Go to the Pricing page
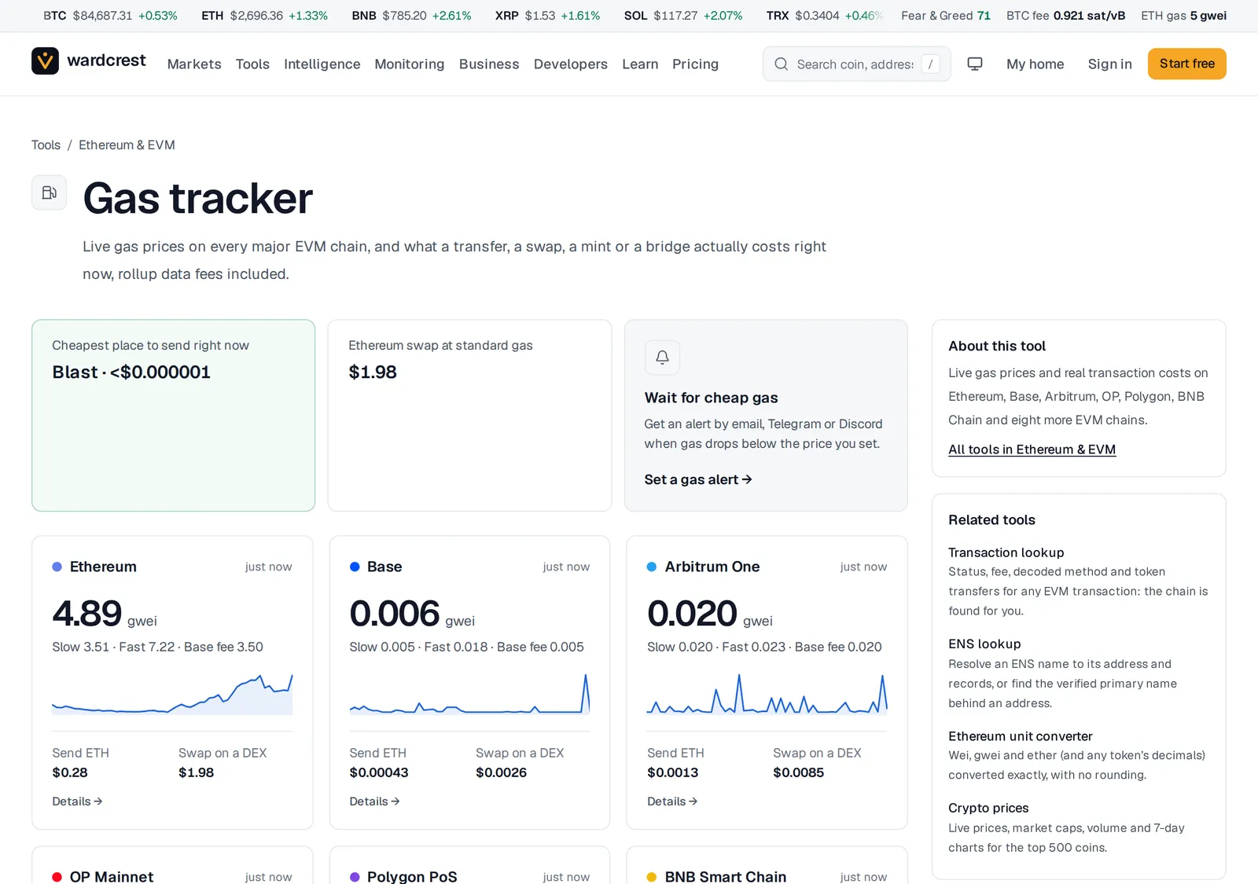This screenshot has height=884, width=1258. click(695, 64)
